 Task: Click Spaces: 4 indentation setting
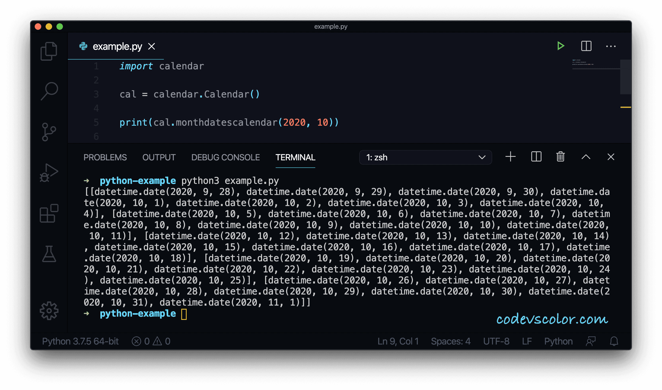(451, 341)
